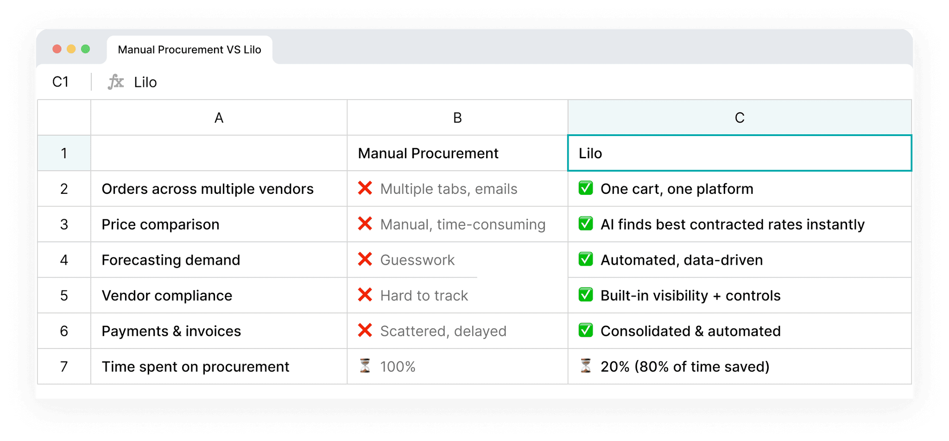The height and width of the screenshot is (441, 949).
Task: Click the C1 cell reference box
Action: point(61,82)
